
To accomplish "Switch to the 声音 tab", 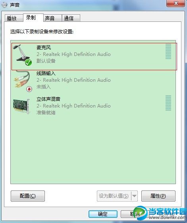I will pos(52,18).
